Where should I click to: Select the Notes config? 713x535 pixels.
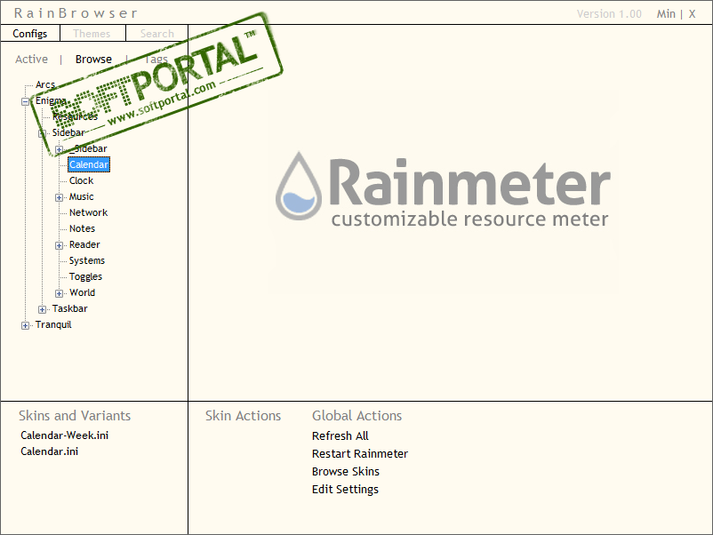pos(83,228)
